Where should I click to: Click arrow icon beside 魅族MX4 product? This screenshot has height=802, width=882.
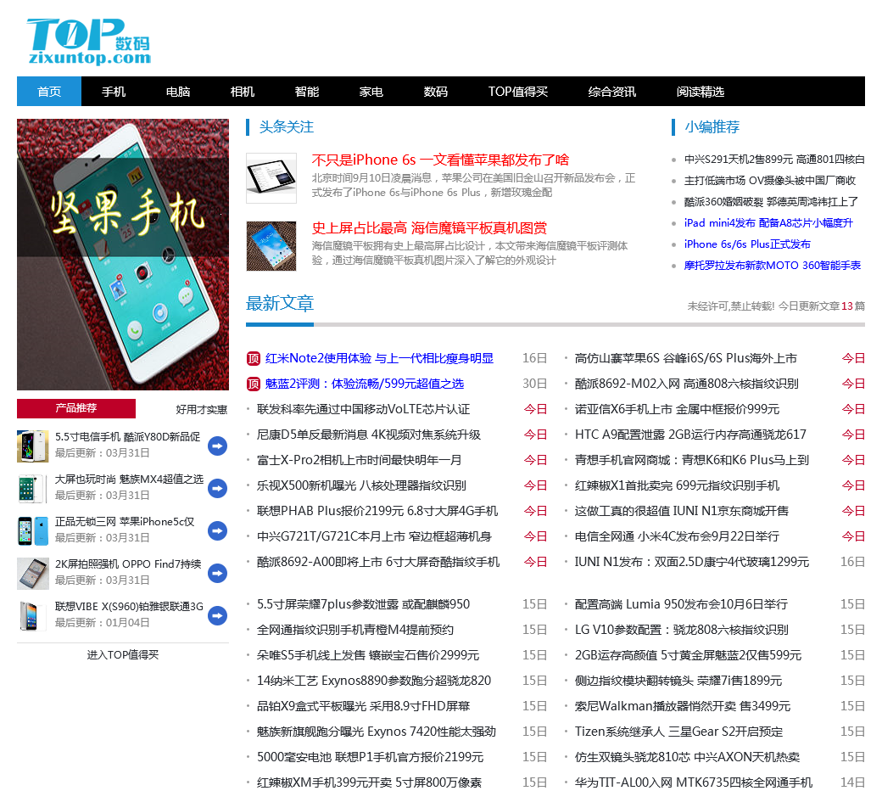pos(217,488)
